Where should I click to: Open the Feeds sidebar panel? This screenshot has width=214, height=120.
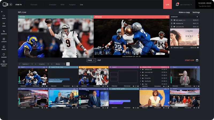pos(4,25)
